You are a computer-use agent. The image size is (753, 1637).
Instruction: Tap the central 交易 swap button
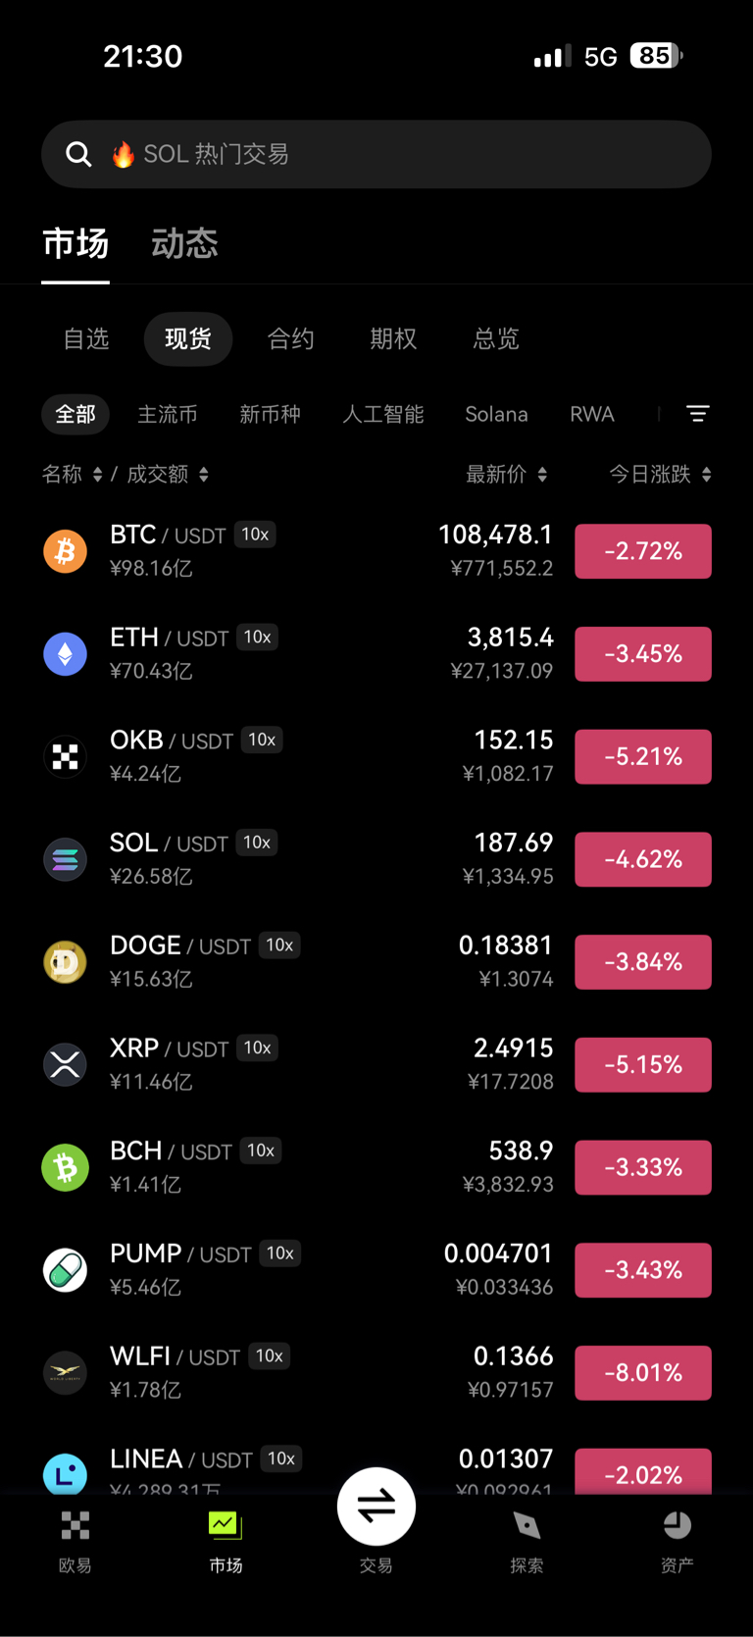[376, 1507]
